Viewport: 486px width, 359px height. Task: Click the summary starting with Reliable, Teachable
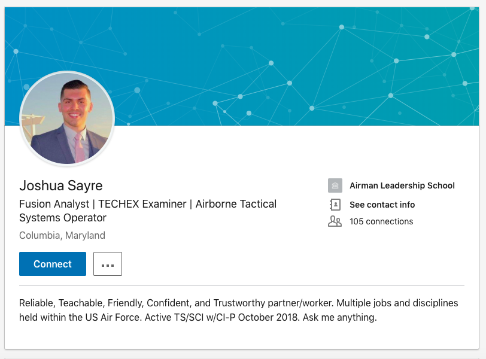239,310
